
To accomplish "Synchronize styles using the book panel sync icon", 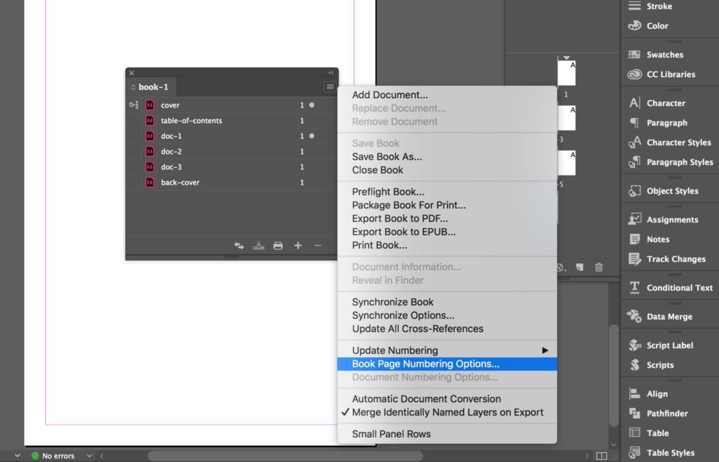I will coord(239,246).
